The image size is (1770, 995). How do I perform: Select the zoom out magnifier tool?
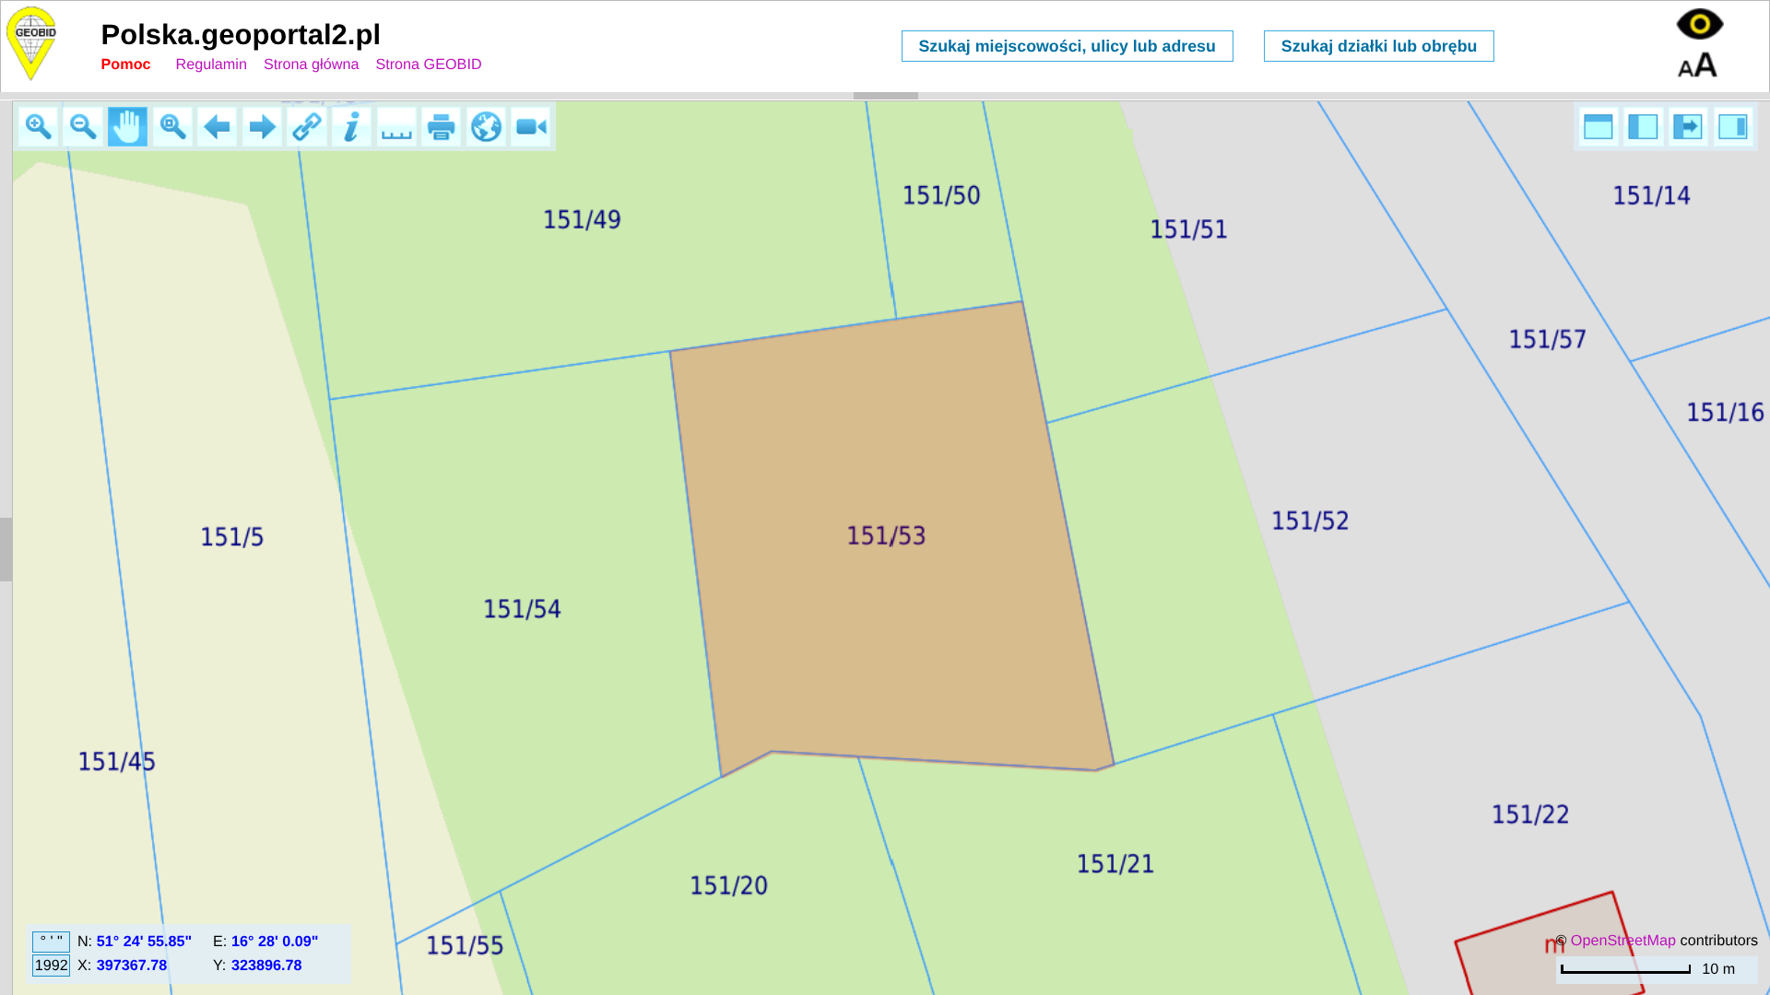pyautogui.click(x=83, y=126)
